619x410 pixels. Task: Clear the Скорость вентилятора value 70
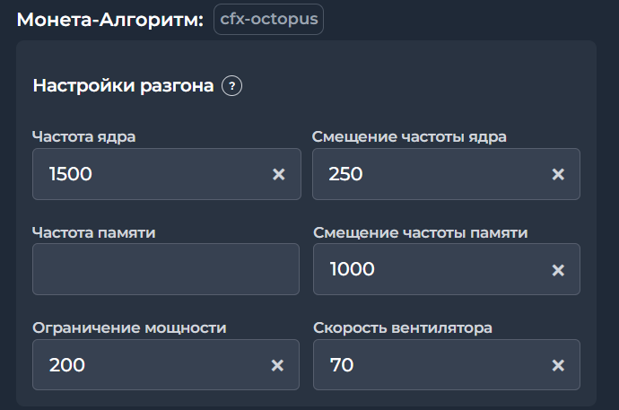click(x=558, y=365)
